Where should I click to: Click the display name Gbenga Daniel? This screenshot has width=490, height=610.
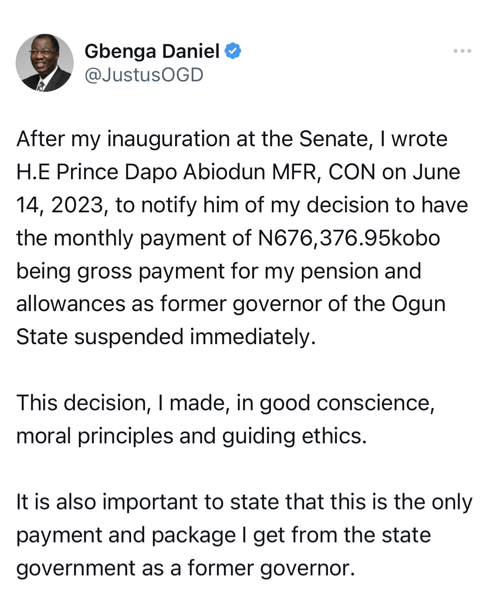(x=152, y=51)
